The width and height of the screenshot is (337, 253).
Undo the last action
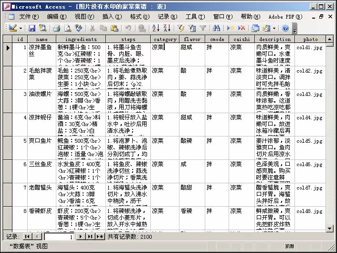pos(128,28)
